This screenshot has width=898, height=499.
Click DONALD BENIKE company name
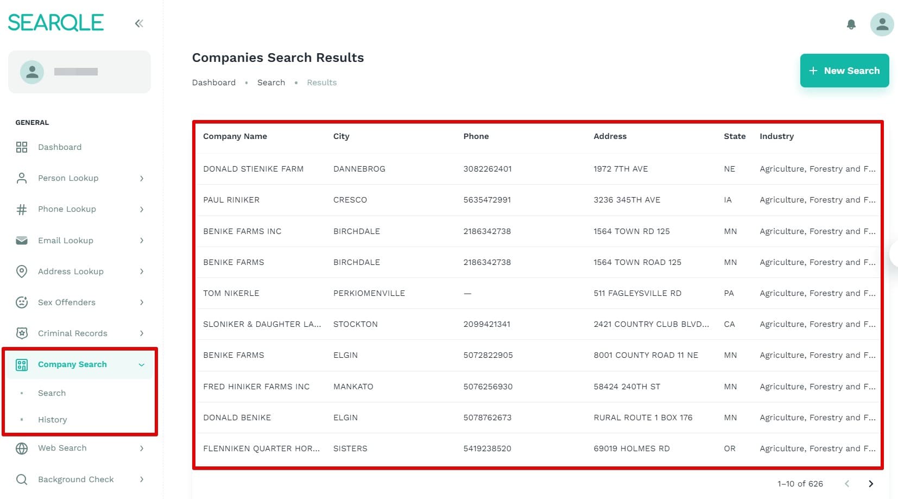(x=237, y=418)
